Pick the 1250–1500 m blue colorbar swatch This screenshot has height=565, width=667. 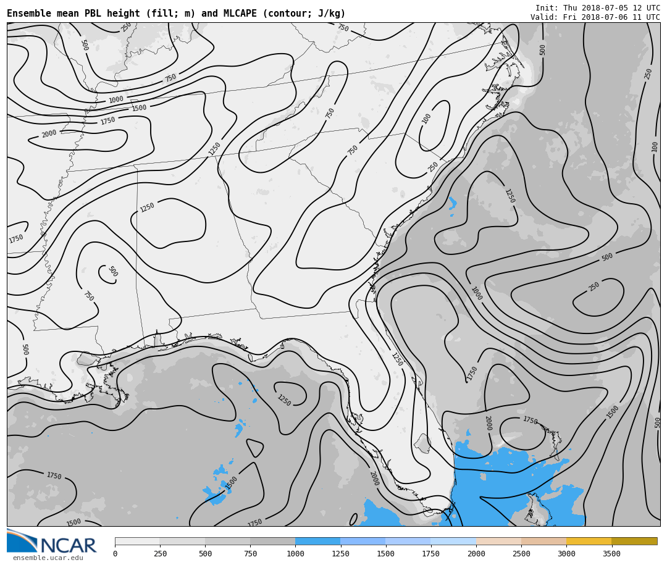(363, 541)
